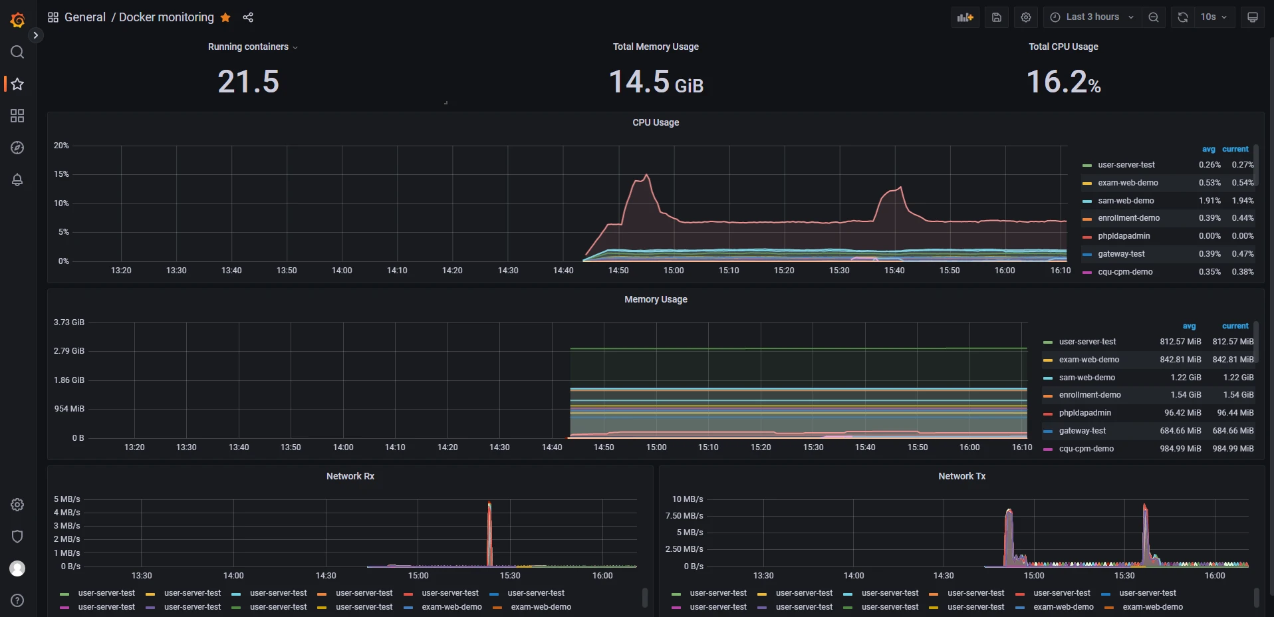
Task: Share the dashboard using the share icon
Action: pos(248,17)
